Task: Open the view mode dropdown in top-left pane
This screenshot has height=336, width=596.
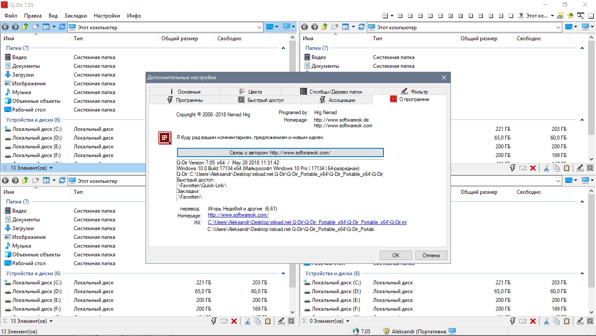Action: (54, 27)
